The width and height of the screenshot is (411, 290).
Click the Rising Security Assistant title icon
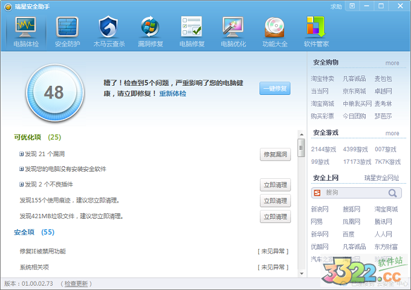8,7
